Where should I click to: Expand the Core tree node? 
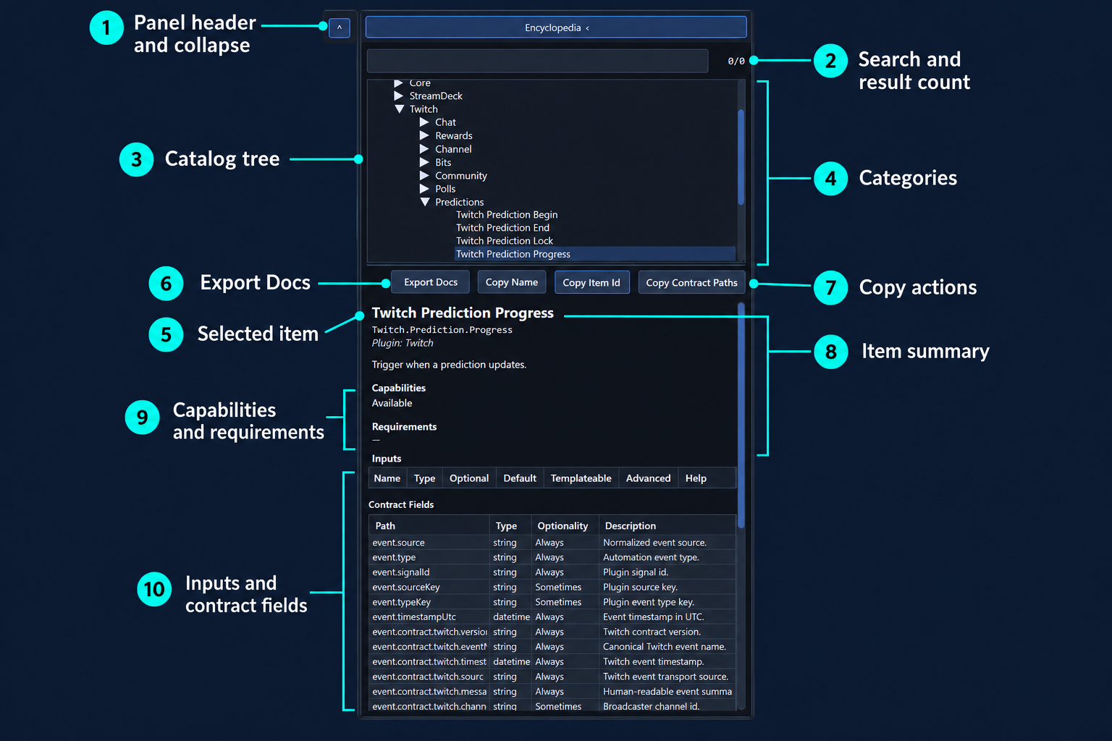point(398,83)
